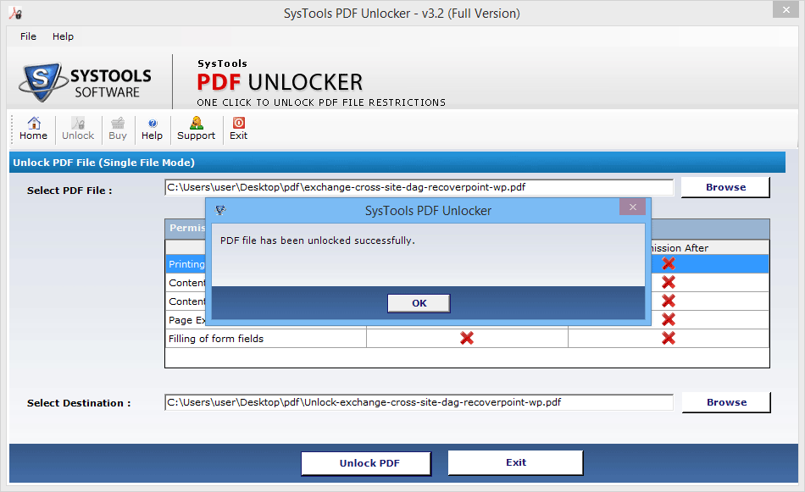
Task: Click the red Exit toolbar icon
Action: (239, 123)
